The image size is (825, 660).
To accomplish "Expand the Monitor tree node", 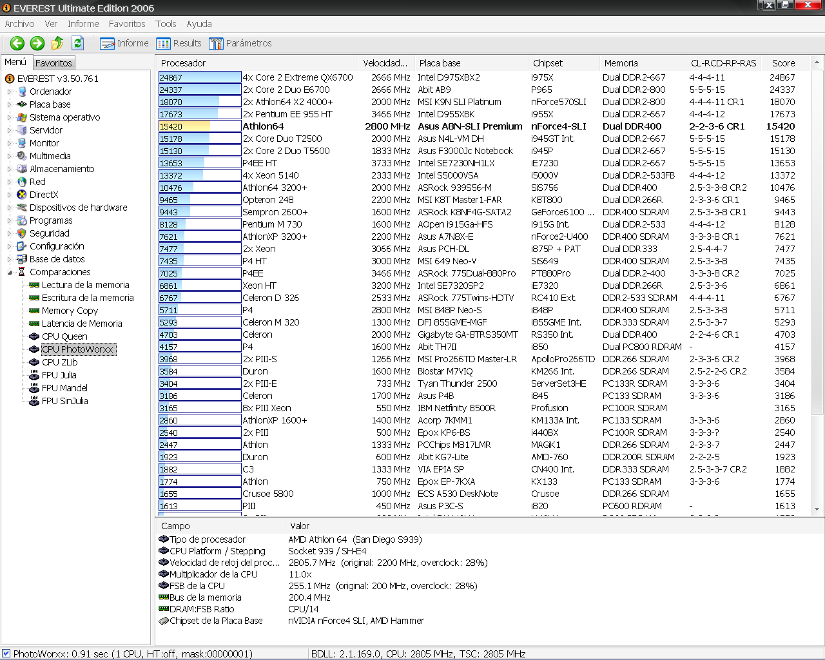I will tap(10, 143).
